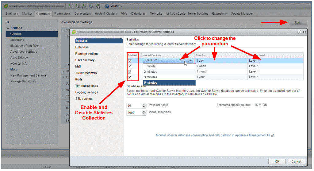Click the Actions gear icon
The width and height of the screenshot is (314, 171).
[x=107, y=6]
